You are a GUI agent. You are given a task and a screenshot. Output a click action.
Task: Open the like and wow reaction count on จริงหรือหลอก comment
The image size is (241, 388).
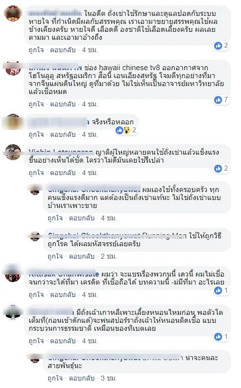coord(126,130)
